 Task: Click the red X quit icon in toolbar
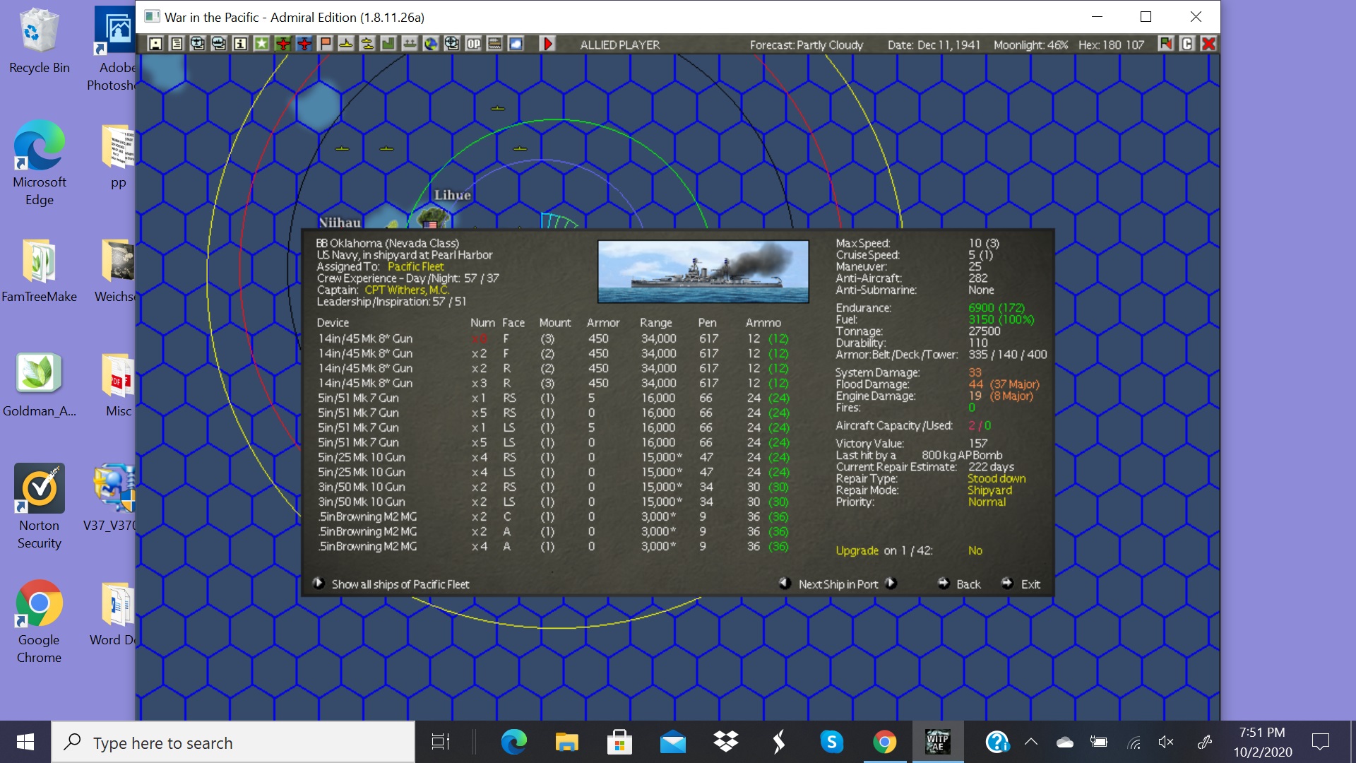(1208, 44)
